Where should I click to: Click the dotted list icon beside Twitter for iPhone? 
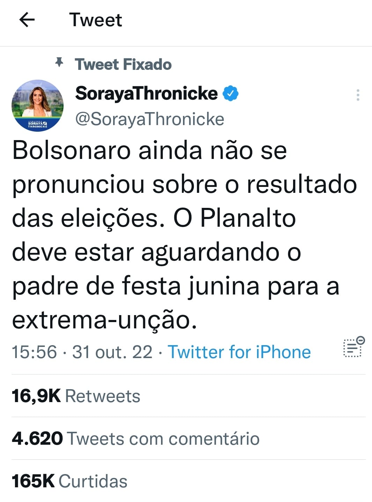coord(353,347)
